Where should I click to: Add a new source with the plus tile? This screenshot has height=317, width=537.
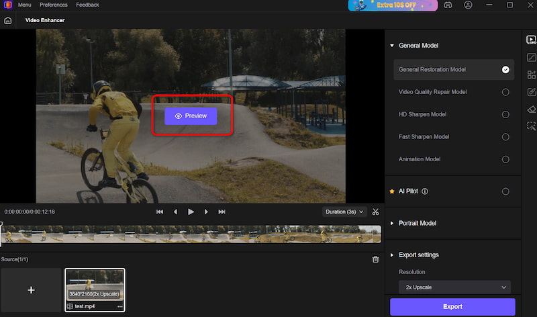(31, 290)
